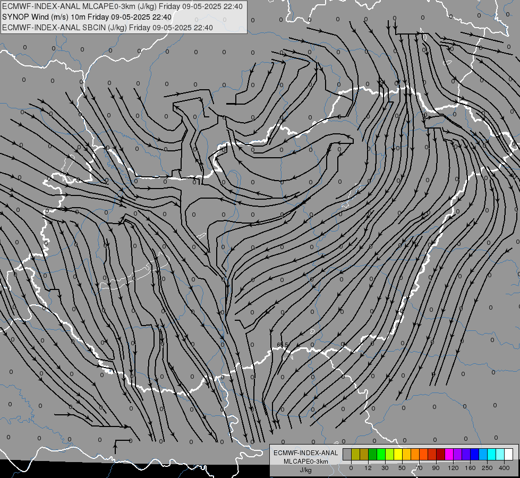Click the MLCAPE0-3km title line at top
The image size is (520, 478).
click(122, 6)
